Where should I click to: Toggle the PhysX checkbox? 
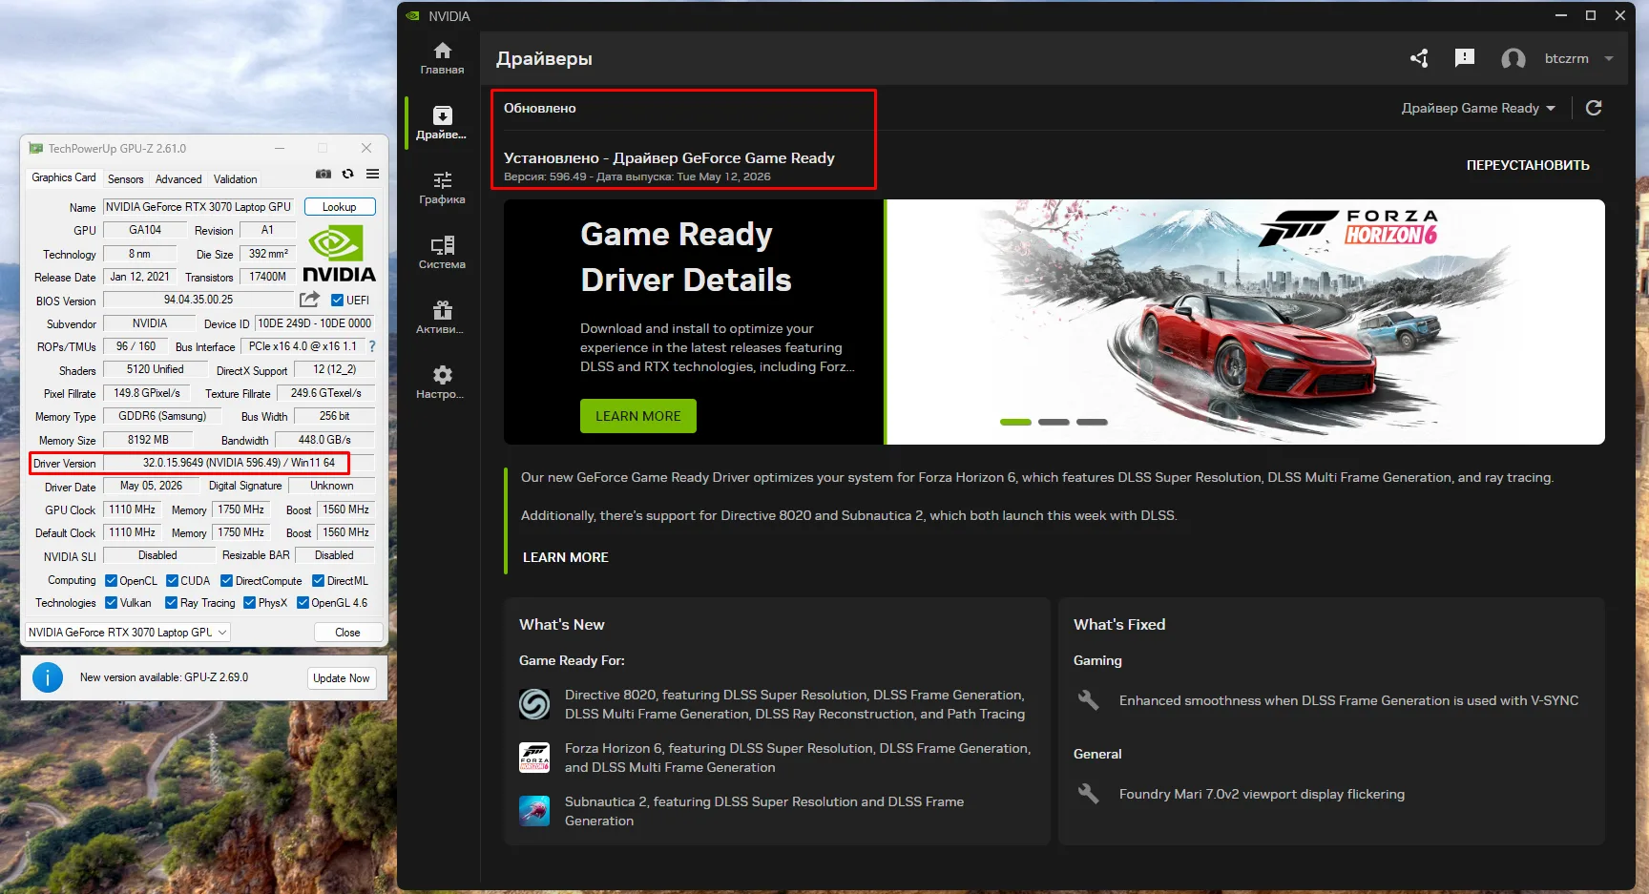click(x=249, y=602)
